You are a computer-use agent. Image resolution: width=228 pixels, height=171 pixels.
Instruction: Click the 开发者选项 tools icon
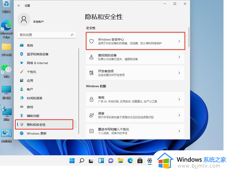91,73
